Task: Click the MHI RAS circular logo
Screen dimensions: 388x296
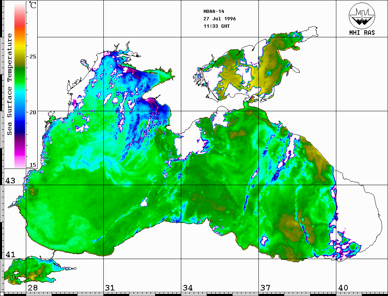Action: pyautogui.click(x=362, y=16)
